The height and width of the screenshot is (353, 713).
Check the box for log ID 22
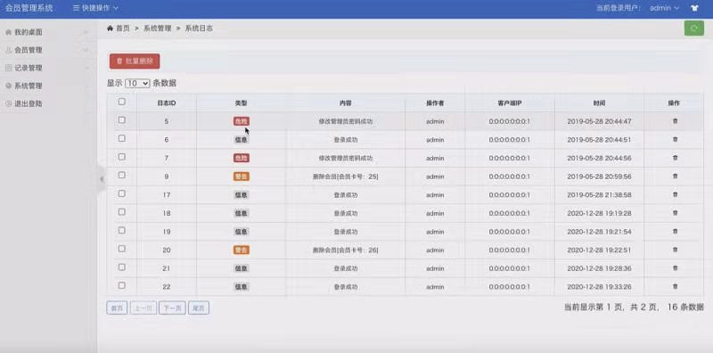122,285
